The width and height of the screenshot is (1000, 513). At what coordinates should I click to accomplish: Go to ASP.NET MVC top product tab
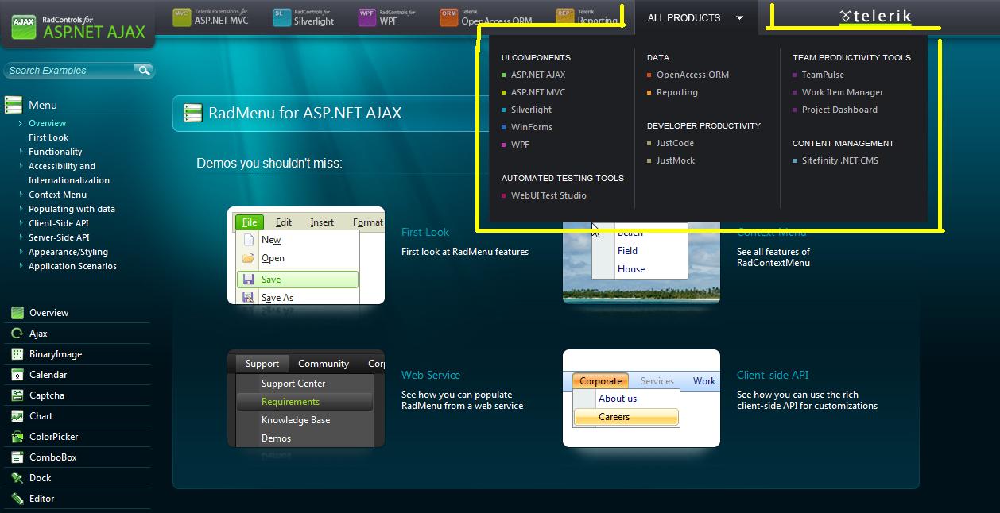[211, 17]
